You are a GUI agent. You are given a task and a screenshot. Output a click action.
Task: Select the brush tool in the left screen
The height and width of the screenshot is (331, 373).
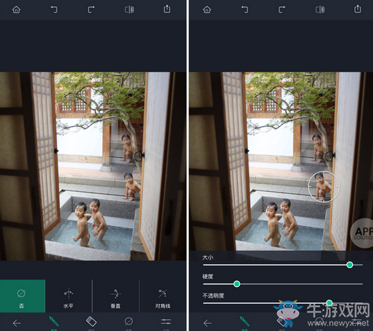53,321
